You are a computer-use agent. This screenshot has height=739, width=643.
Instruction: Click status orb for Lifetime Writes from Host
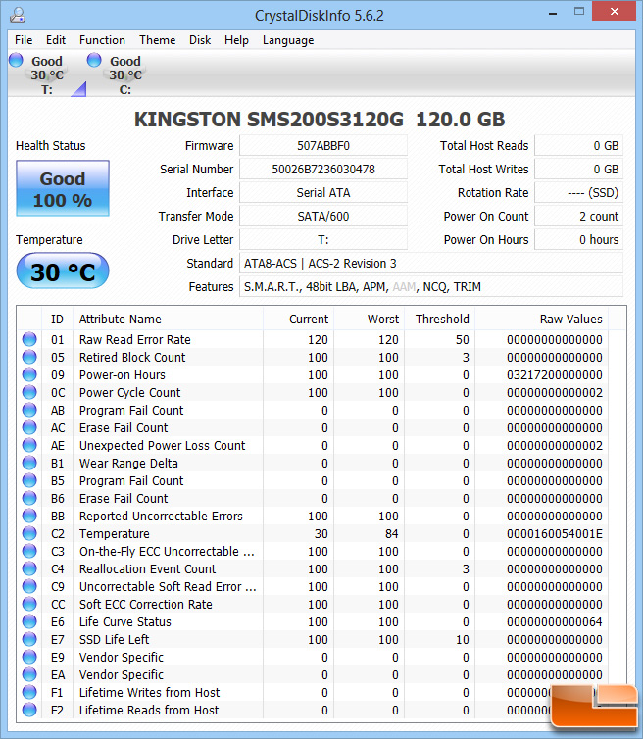coord(29,692)
